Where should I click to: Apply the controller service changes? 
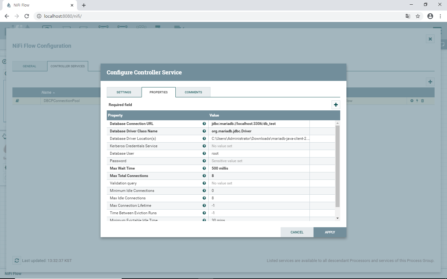click(x=330, y=232)
